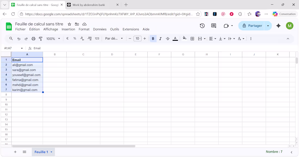This screenshot has height=157, width=299.
Task: Apply fill color with the paint bucket icon
Action: [184, 38]
